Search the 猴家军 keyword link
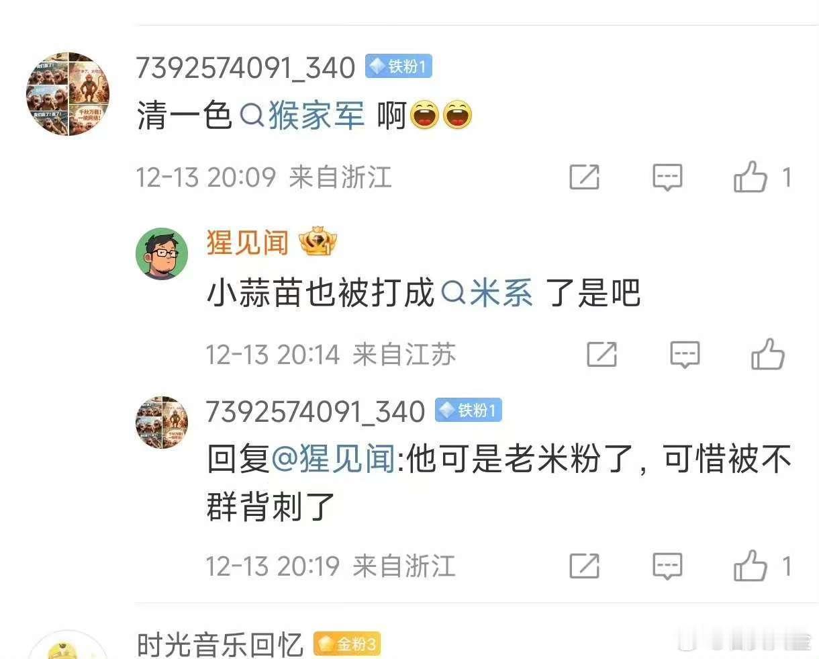 pyautogui.click(x=303, y=116)
